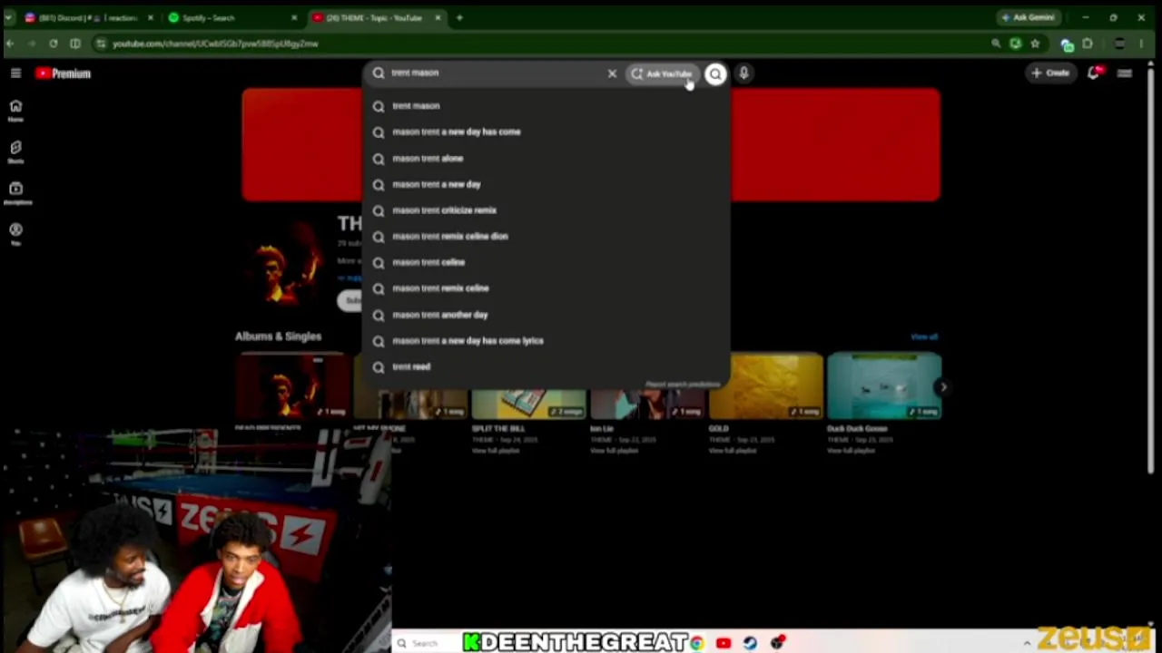Select 'mason trent another day' suggestion
Viewport: 1162px width, 653px height.
tap(547, 315)
